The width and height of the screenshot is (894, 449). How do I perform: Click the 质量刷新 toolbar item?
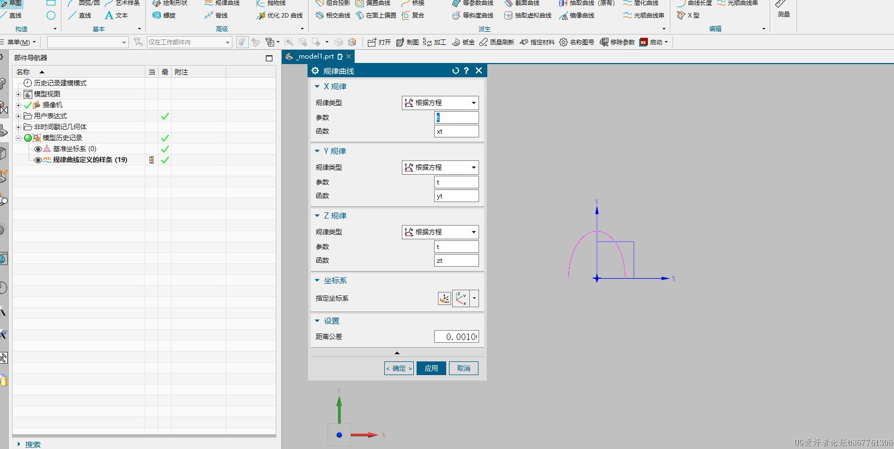coord(497,42)
